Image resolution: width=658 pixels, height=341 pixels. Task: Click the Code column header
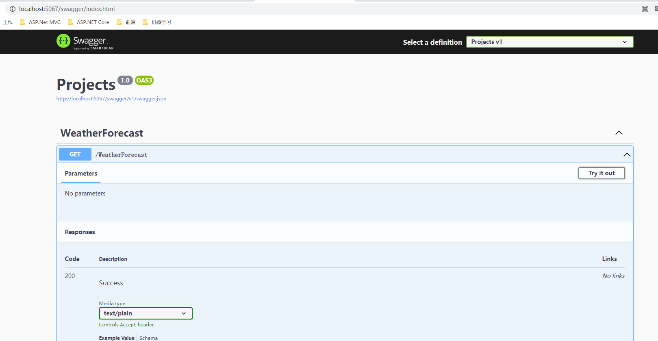point(72,259)
